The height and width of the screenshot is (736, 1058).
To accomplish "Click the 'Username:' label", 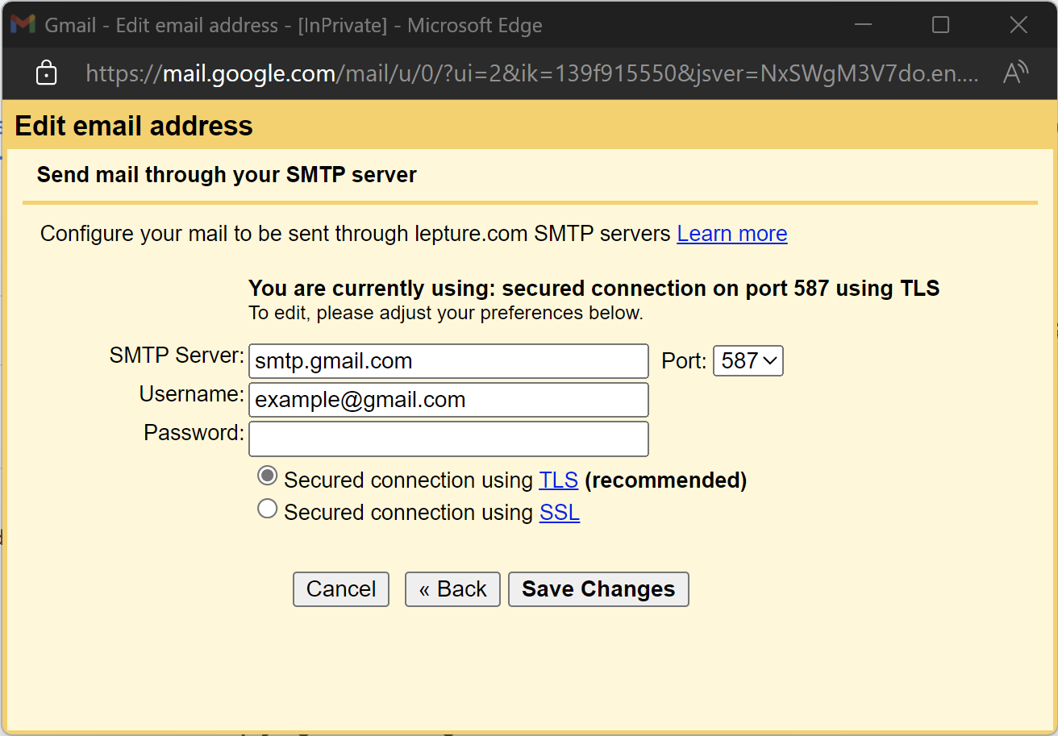I will point(192,394).
